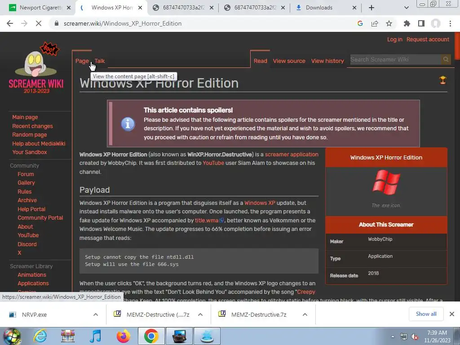Open the NRVP.exe downloaded file
Screen dimensions: 460x345
tap(34, 314)
